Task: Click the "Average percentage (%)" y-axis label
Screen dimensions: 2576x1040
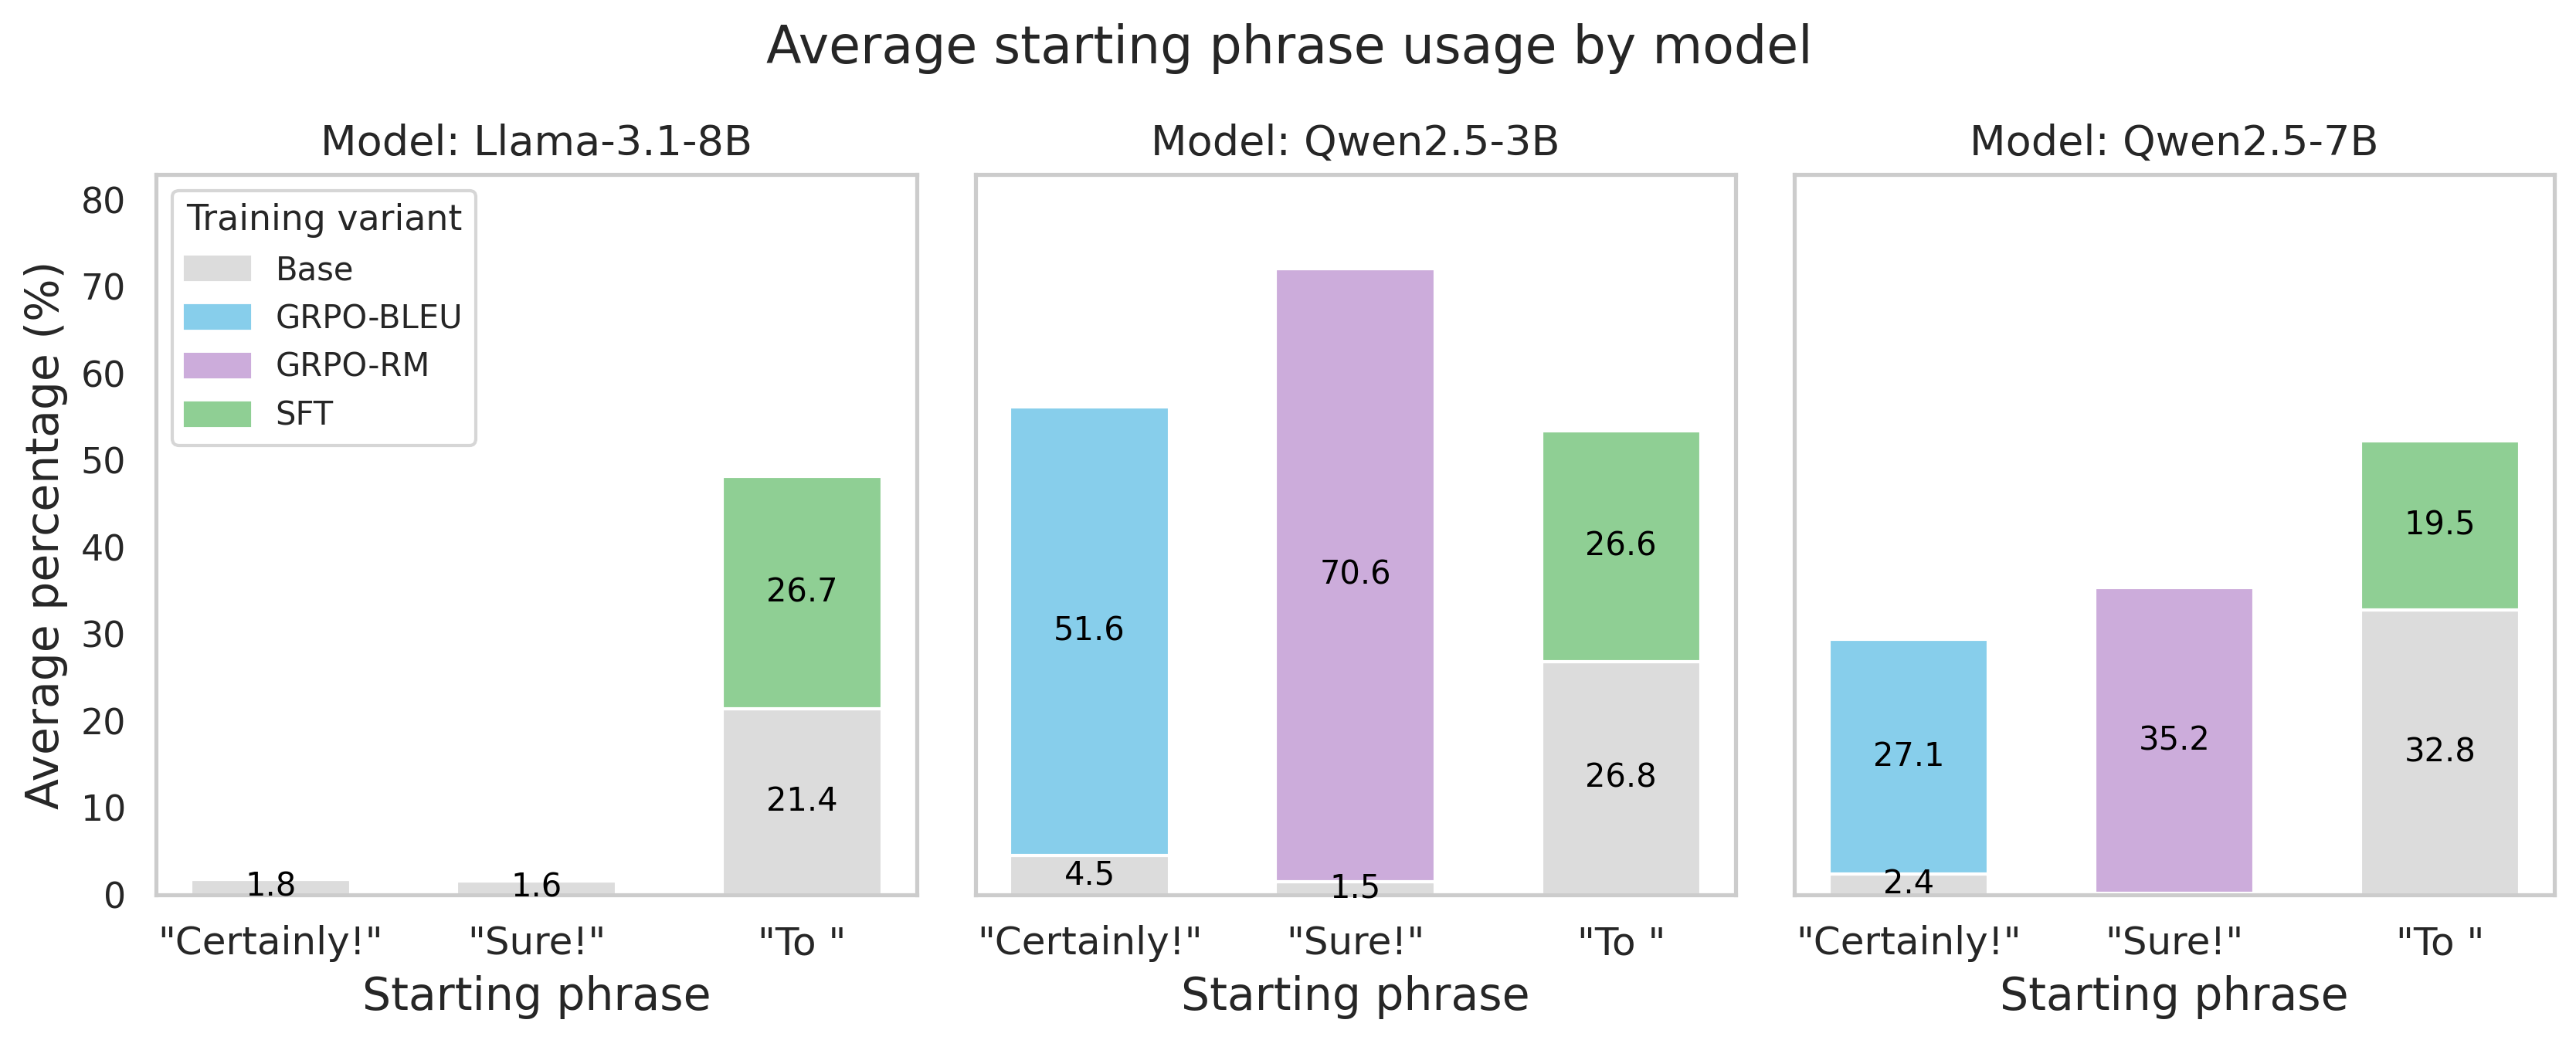Action: pyautogui.click(x=44, y=535)
